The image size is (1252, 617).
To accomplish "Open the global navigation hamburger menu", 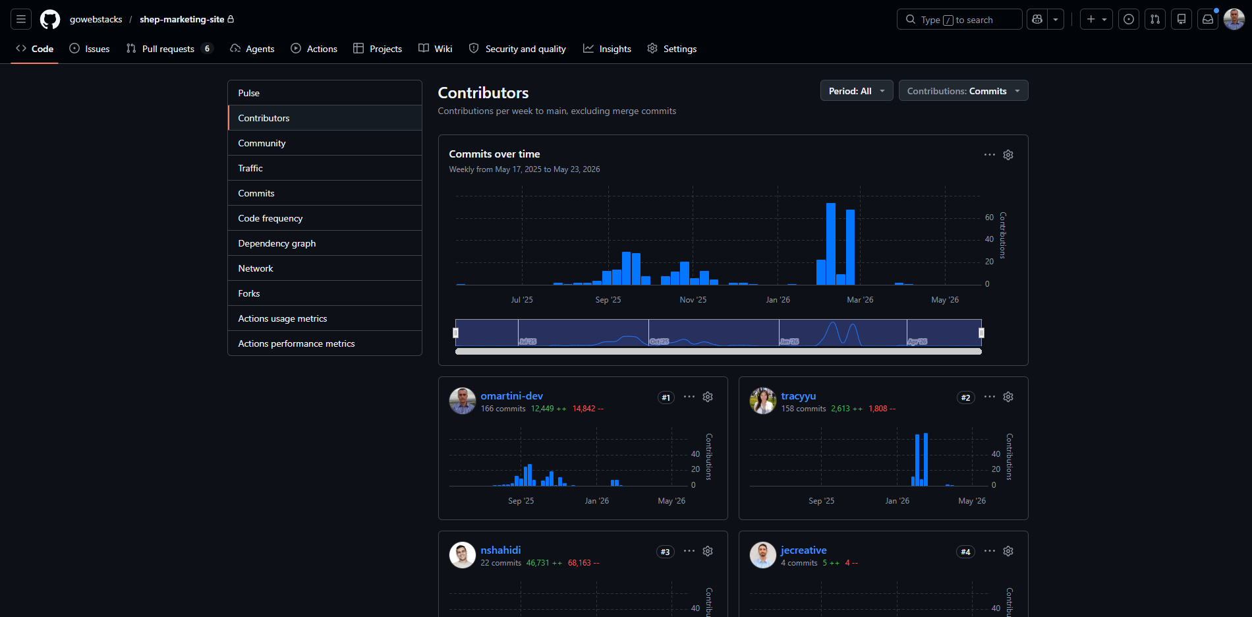I will click(21, 19).
